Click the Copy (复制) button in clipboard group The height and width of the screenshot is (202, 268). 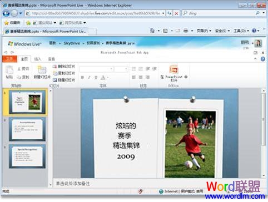[x=23, y=77]
